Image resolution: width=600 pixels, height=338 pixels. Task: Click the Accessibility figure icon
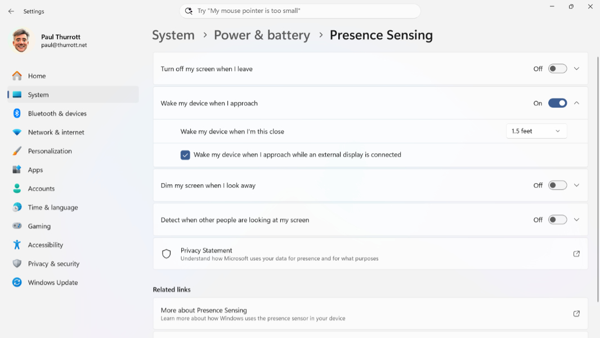point(17,244)
